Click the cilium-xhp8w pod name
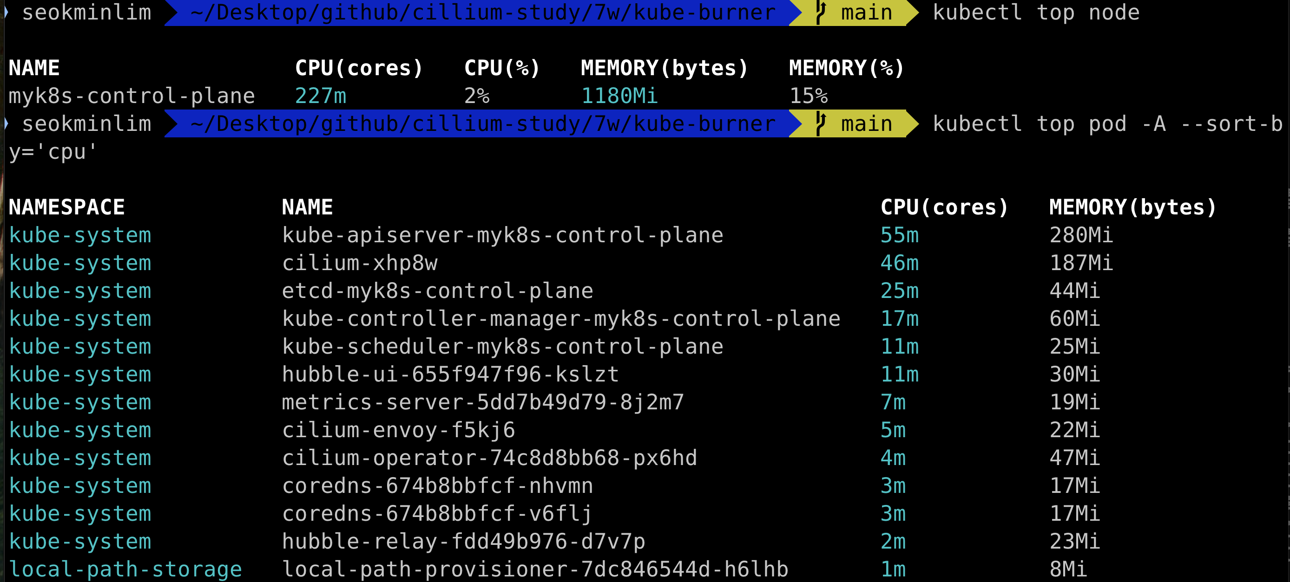 [x=360, y=263]
